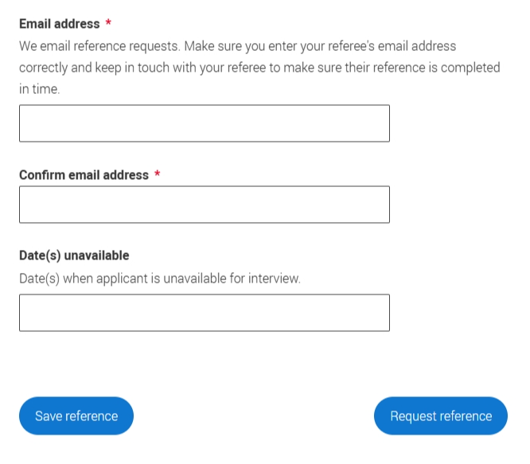Click the box for interview unavailability dates
Viewport: 530px width, 464px height.
point(205,313)
